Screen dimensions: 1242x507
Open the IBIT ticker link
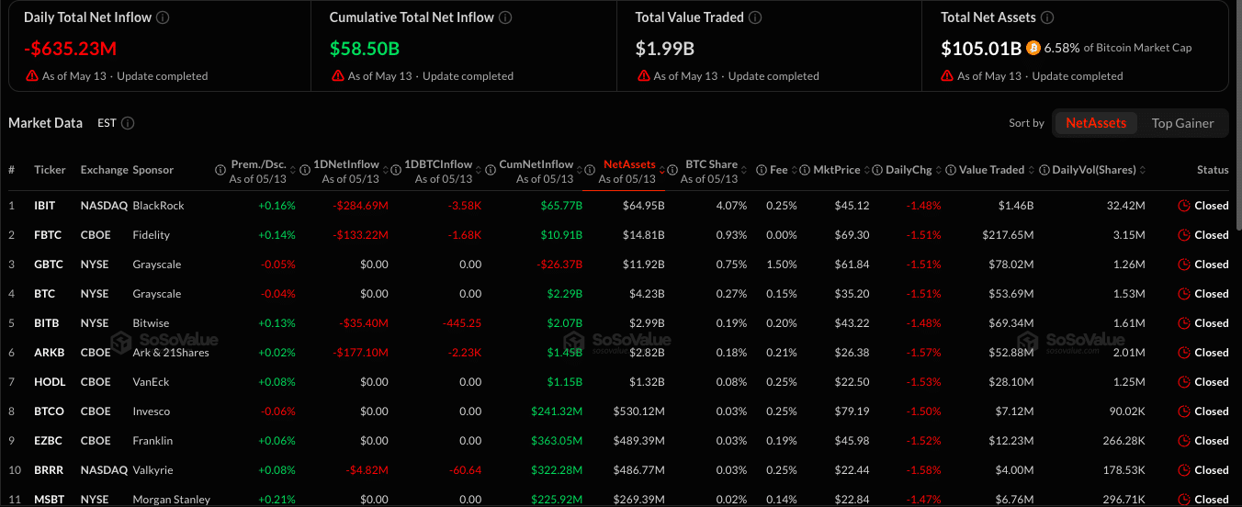[x=45, y=206]
